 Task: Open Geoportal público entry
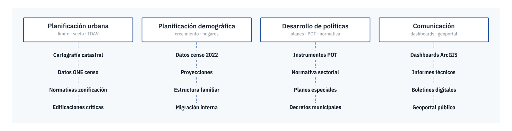coord(434,107)
